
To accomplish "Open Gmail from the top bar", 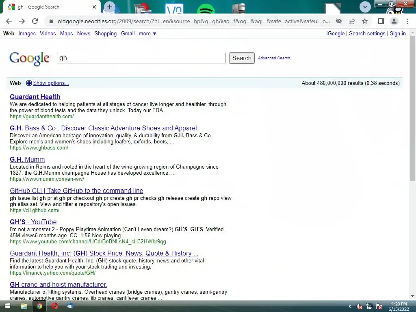I will pos(128,34).
